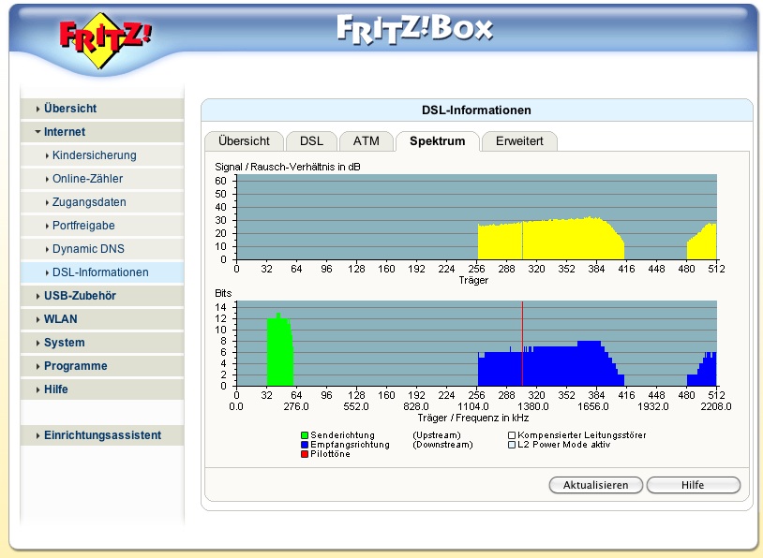
Task: Click the Hilfe button at bottom right
Action: 693,485
